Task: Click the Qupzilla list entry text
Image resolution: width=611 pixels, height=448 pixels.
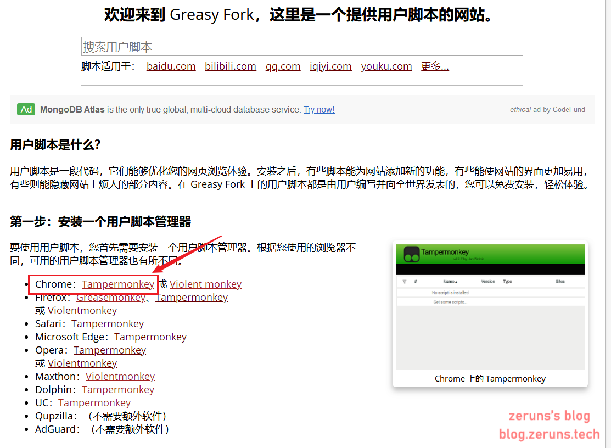Action: coord(101,416)
